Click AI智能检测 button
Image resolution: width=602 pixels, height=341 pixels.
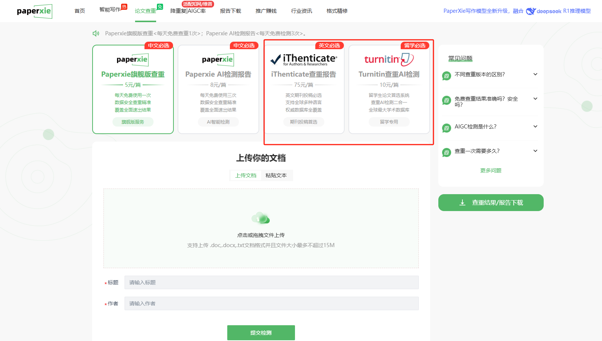218,122
